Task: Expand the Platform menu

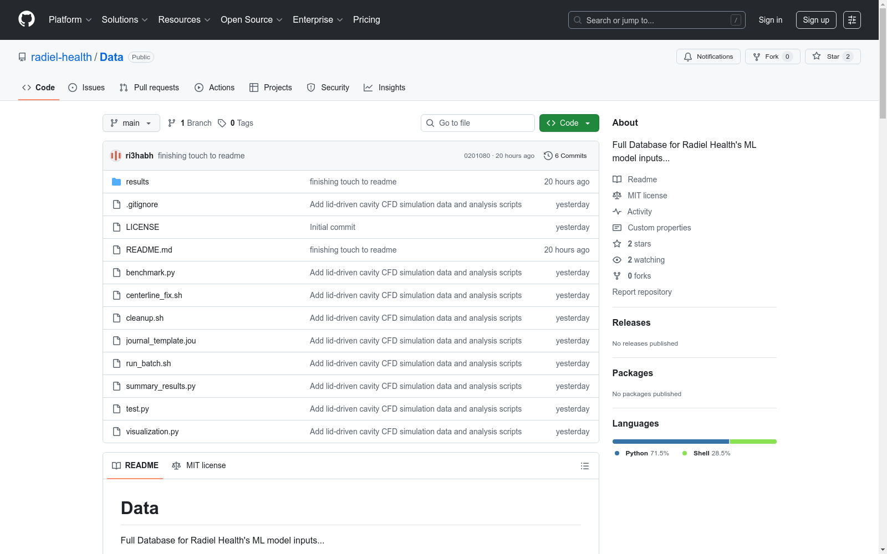Action: [70, 20]
